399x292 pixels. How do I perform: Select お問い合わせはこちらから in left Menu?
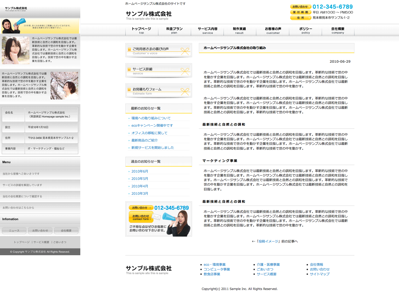tap(18, 208)
